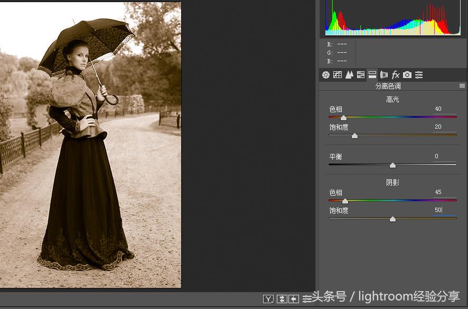Select the Split Toning (分离色调) tab
Image resolution: width=468 pixels, height=309 pixels.
372,74
